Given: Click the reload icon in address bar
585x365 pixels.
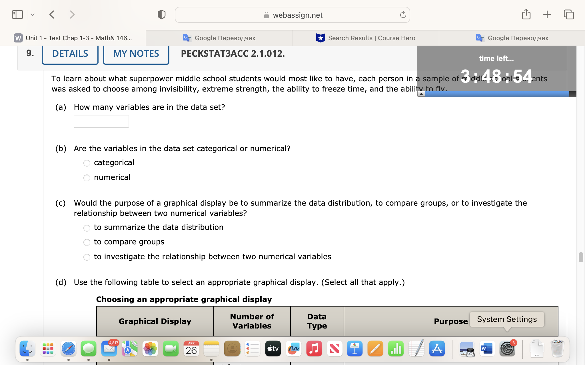Looking at the screenshot, I should [x=402, y=15].
